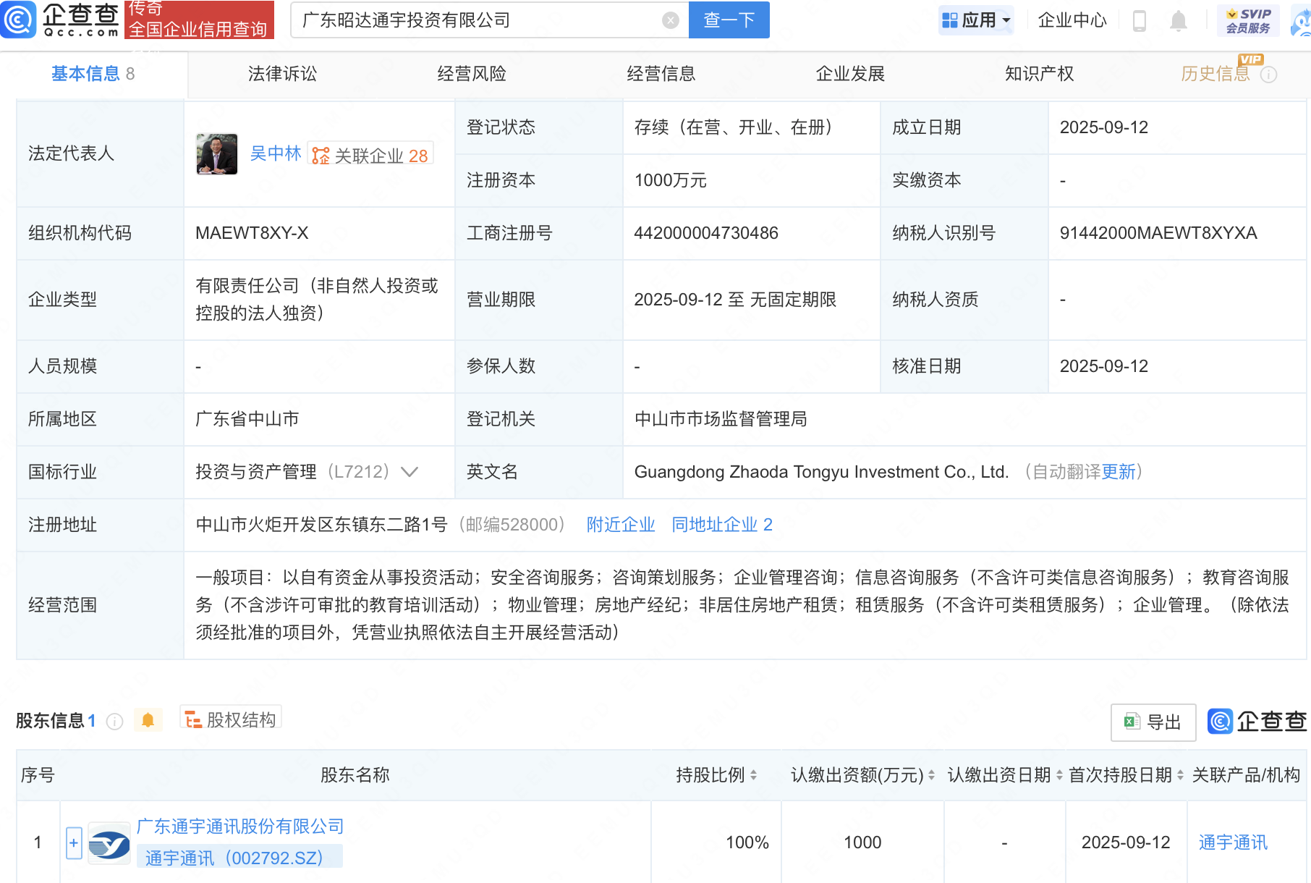Click 更新 beside the English name
1311x883 pixels.
point(1119,472)
